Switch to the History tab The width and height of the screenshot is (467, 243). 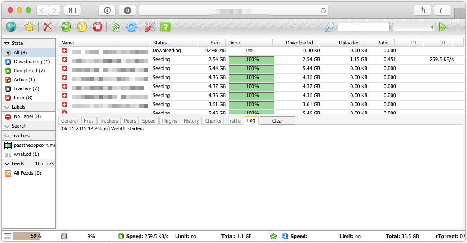[x=191, y=121]
